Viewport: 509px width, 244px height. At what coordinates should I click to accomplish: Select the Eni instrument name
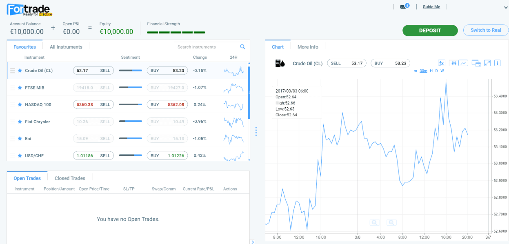coord(28,139)
